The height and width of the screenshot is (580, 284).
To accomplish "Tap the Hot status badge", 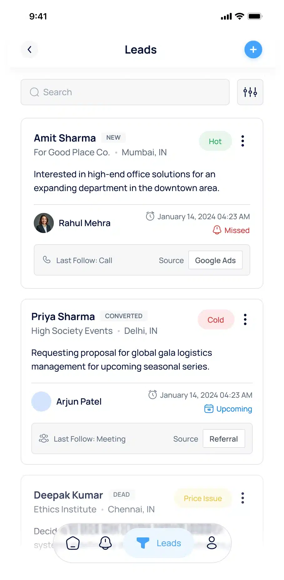I will (x=215, y=141).
